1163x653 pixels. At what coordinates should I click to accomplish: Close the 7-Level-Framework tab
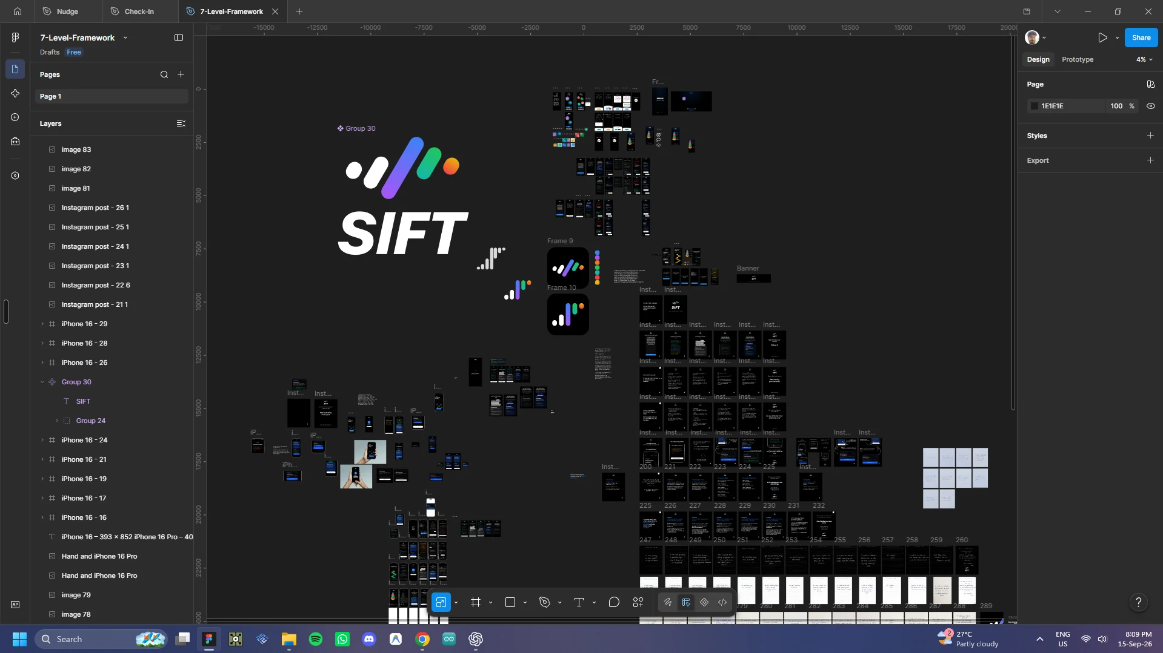pyautogui.click(x=275, y=11)
